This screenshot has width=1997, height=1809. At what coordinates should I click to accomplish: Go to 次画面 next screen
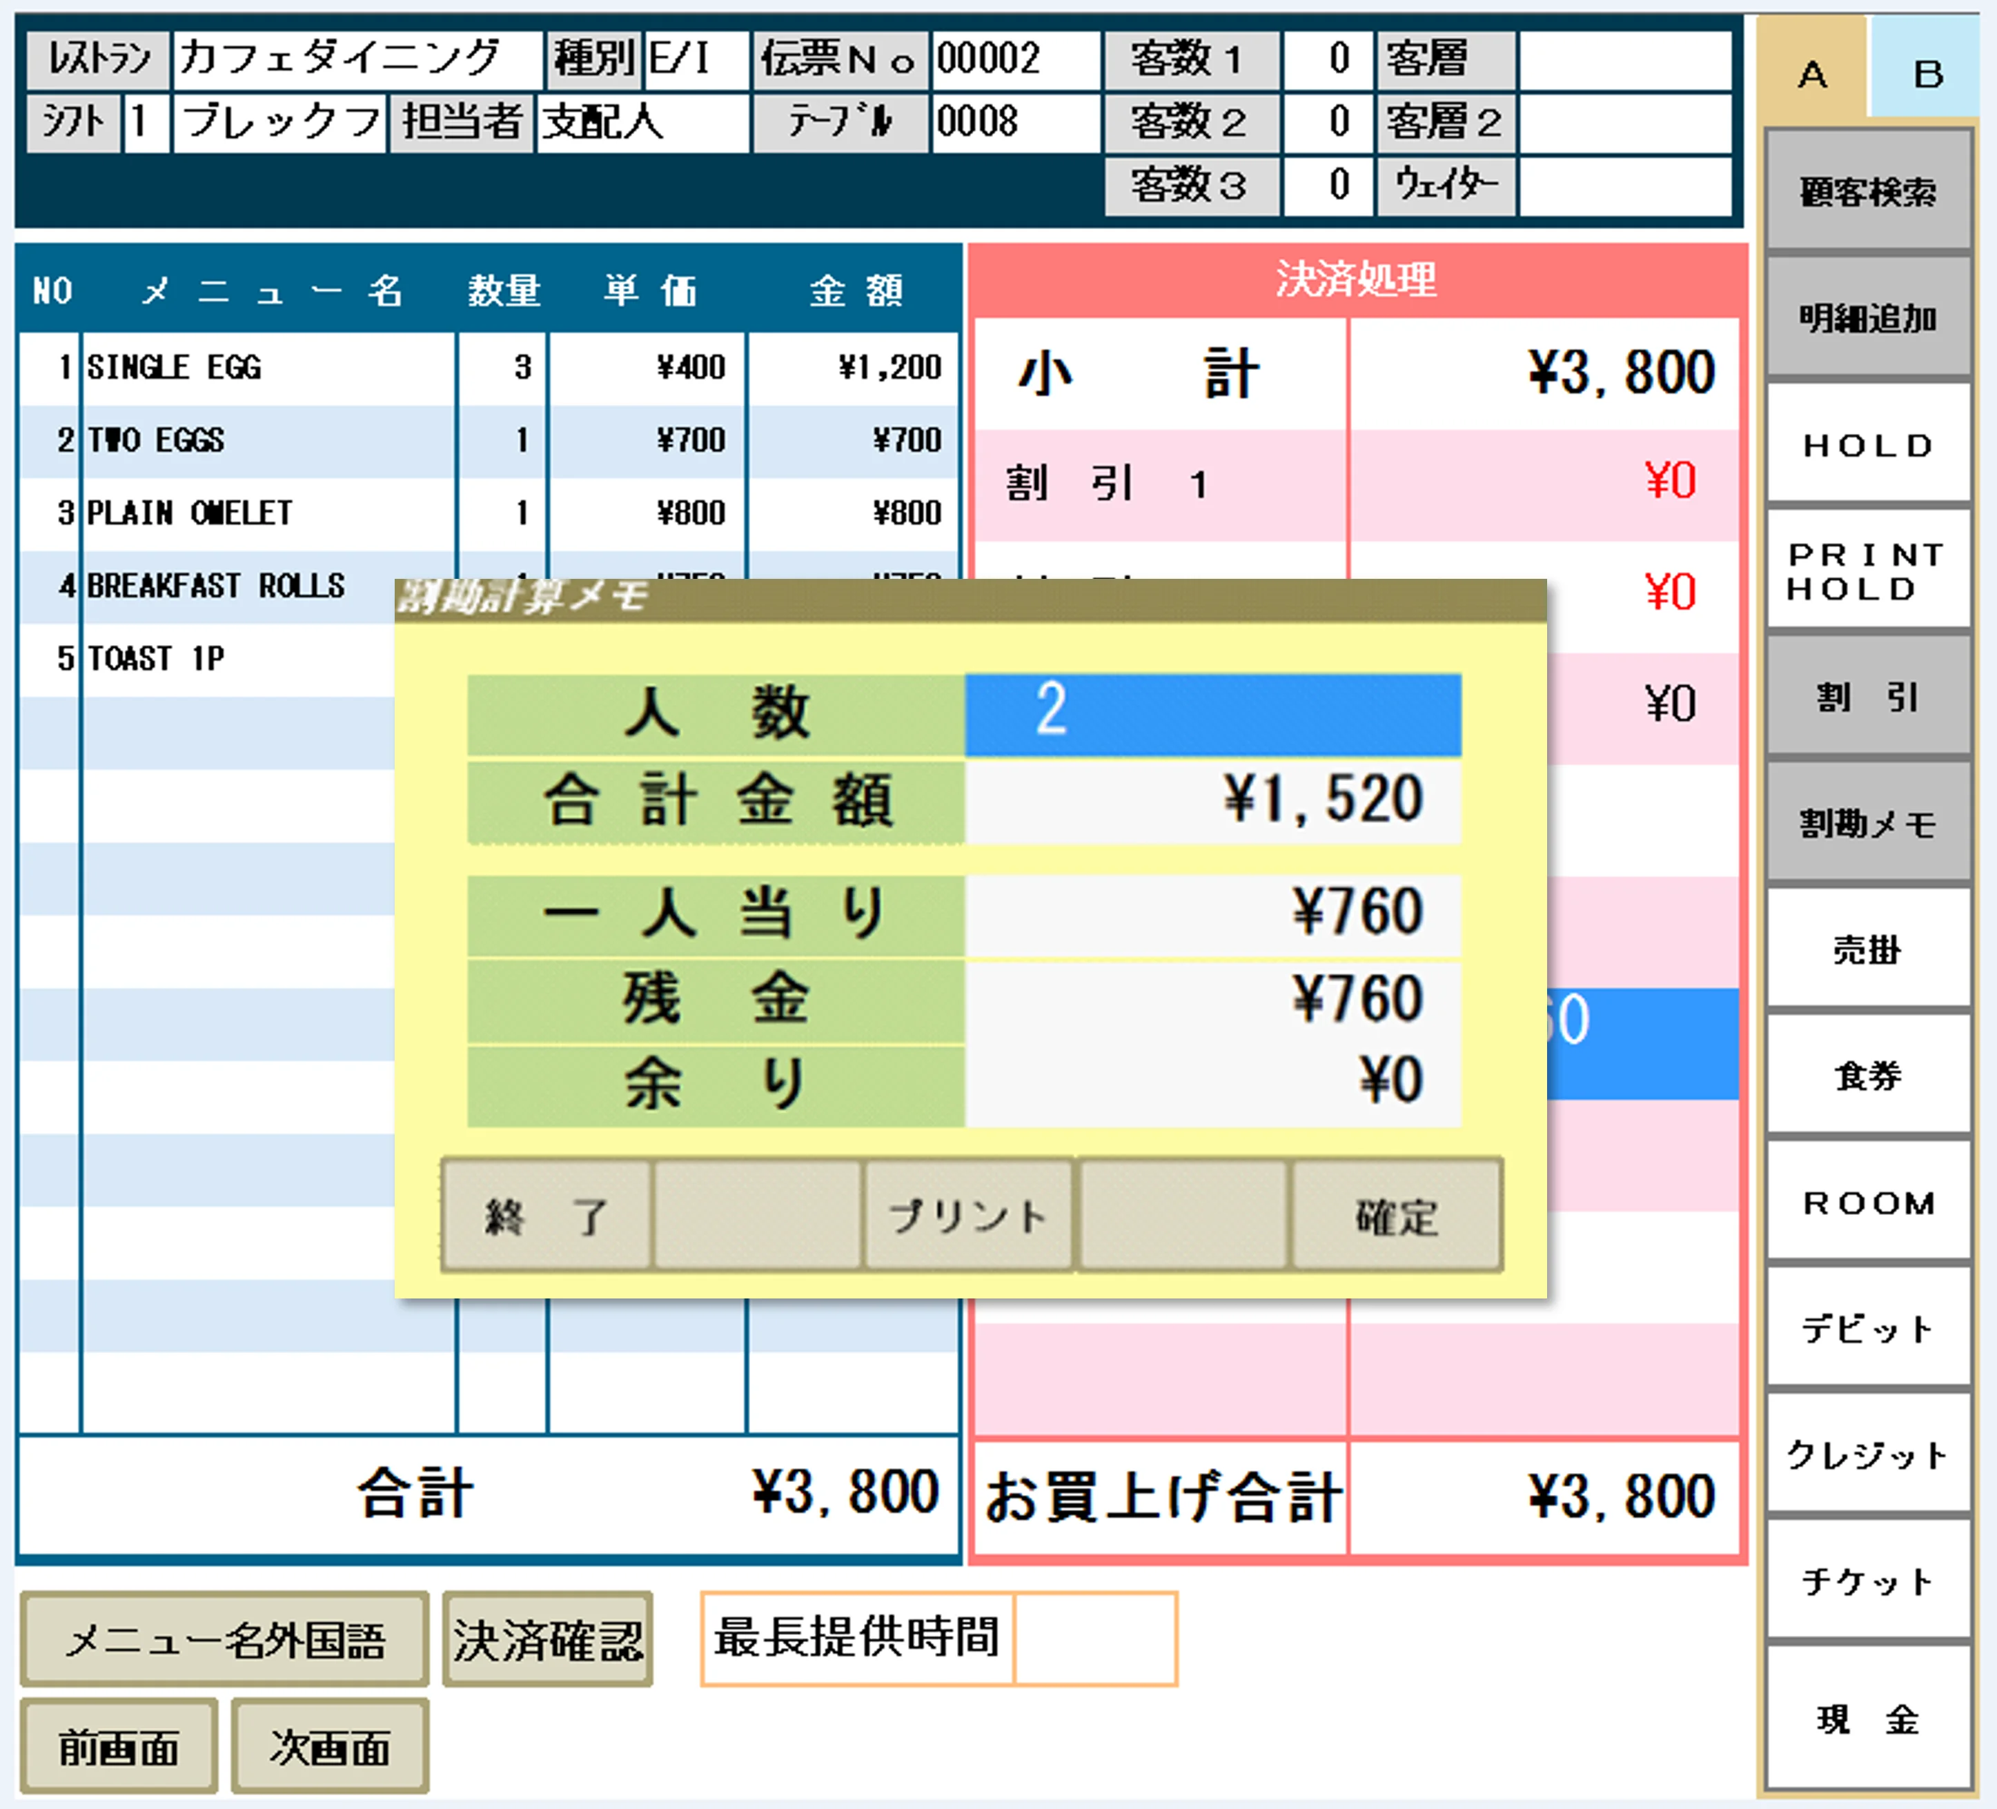[x=330, y=1747]
